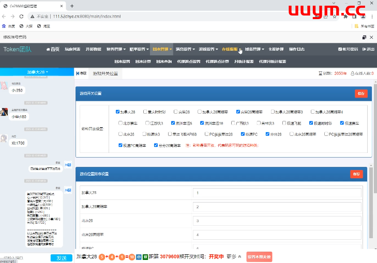Click the browser back arrow
The height and width of the screenshot is (263, 377).
(x=6, y=17)
